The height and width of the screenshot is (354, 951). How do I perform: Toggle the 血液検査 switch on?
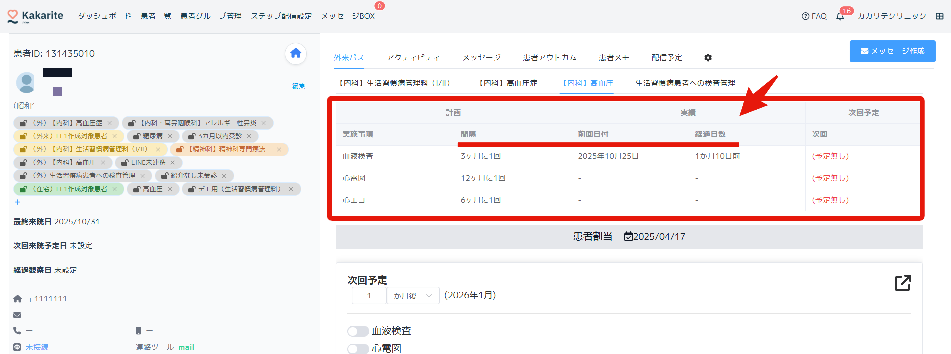[x=358, y=331]
